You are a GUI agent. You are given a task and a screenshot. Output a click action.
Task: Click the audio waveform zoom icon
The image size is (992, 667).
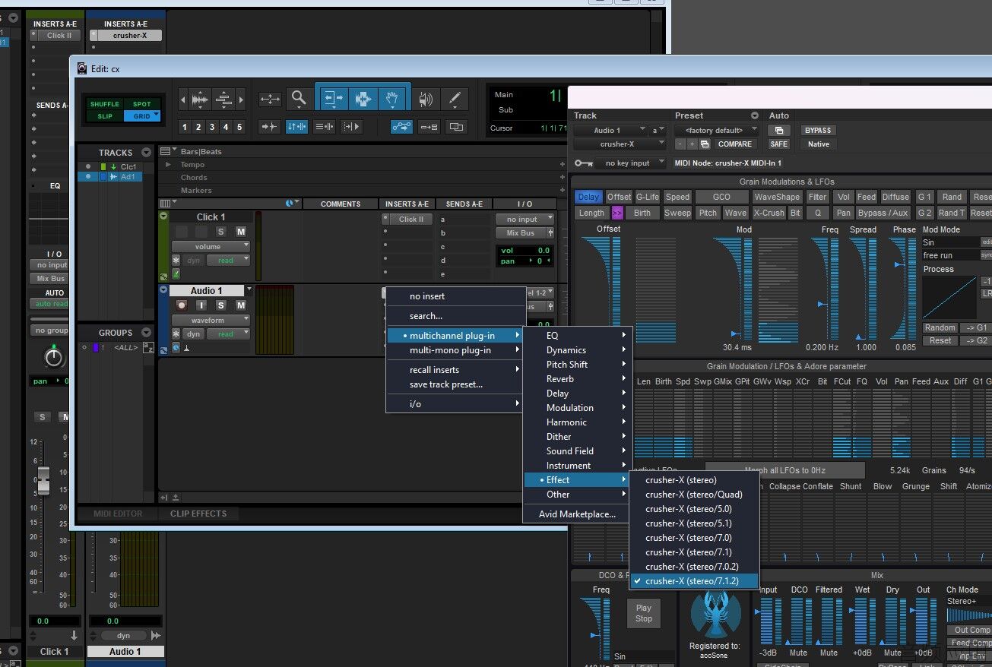(x=200, y=99)
